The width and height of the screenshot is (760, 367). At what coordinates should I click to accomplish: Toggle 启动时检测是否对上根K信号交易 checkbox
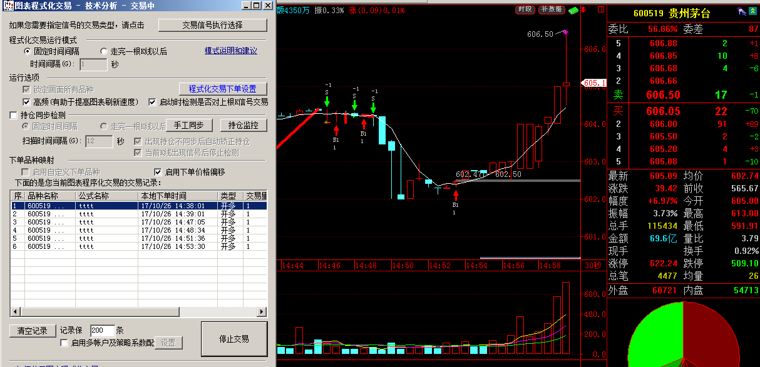click(152, 102)
